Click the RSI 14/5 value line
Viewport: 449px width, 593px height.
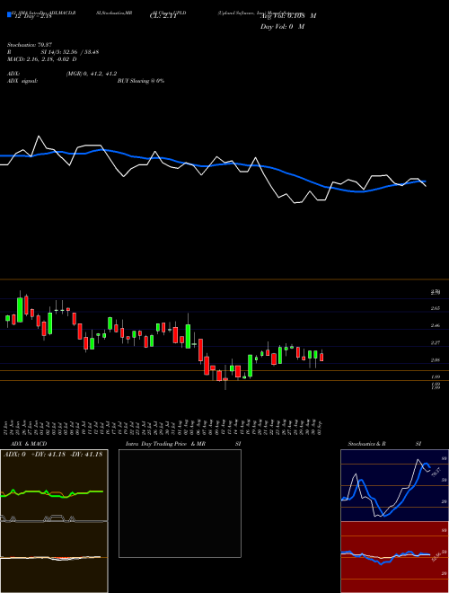click(53, 52)
